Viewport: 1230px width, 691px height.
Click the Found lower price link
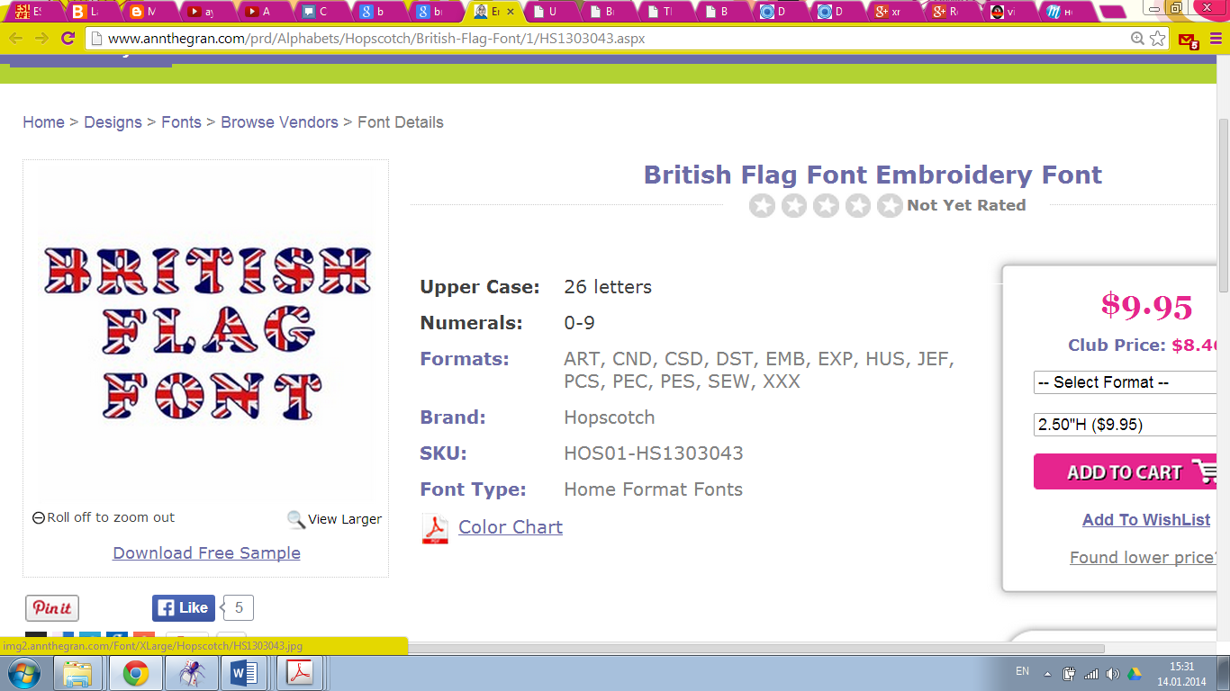point(1144,558)
